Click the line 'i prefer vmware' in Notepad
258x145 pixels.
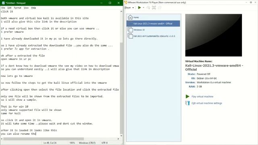[12, 32]
